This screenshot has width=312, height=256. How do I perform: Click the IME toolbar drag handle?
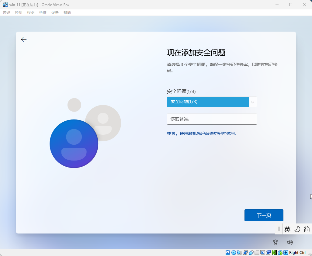[x=279, y=229]
